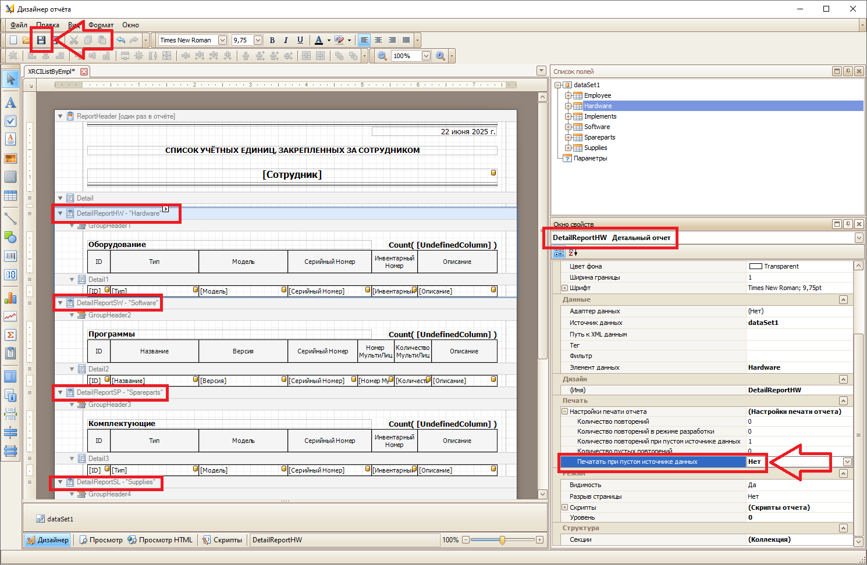The image size is (867, 565).
Task: Pick the Page Info tool
Action: click(x=10, y=395)
